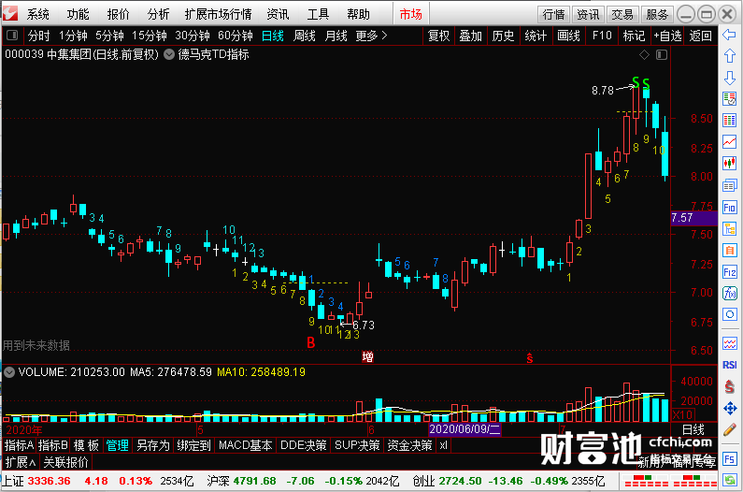Toggle the layout panel button before 分时
Image resolution: width=743 pixels, height=492 pixels.
[12, 36]
